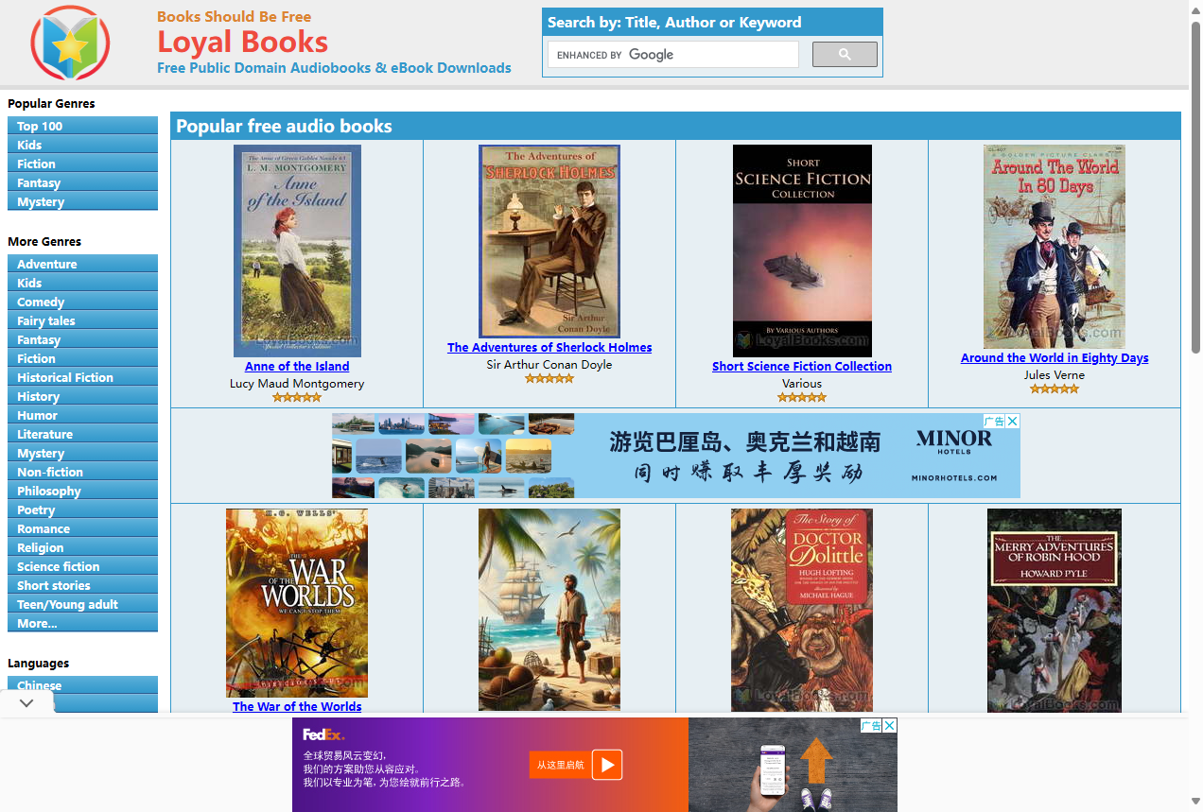Click the magnifying glass search button
The width and height of the screenshot is (1203, 812).
point(844,54)
